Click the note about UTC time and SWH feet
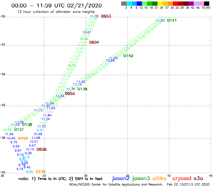 click(x=60, y=179)
